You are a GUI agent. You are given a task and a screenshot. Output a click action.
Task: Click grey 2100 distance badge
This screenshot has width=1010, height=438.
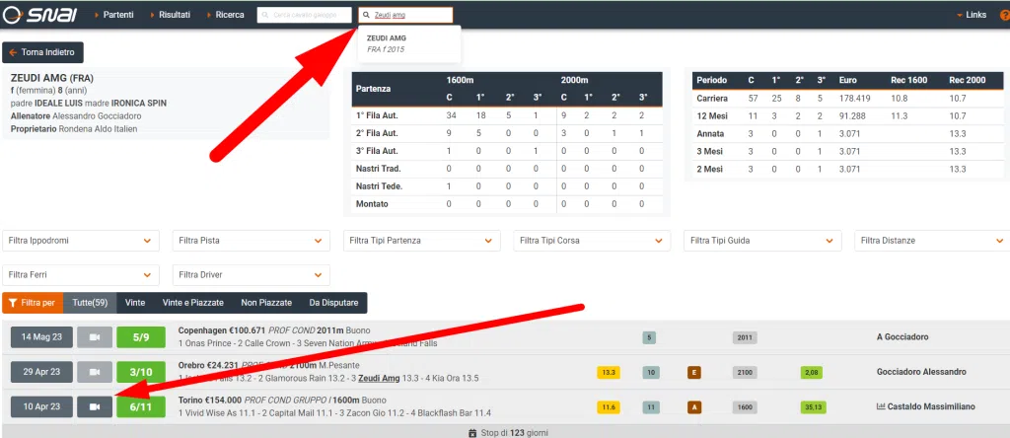click(745, 372)
